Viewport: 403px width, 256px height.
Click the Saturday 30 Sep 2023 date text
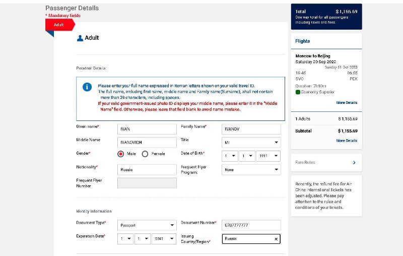(x=316, y=62)
